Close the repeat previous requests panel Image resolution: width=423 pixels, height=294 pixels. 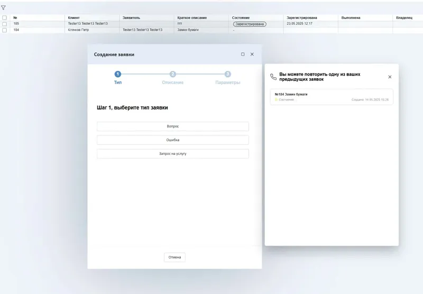(390, 77)
